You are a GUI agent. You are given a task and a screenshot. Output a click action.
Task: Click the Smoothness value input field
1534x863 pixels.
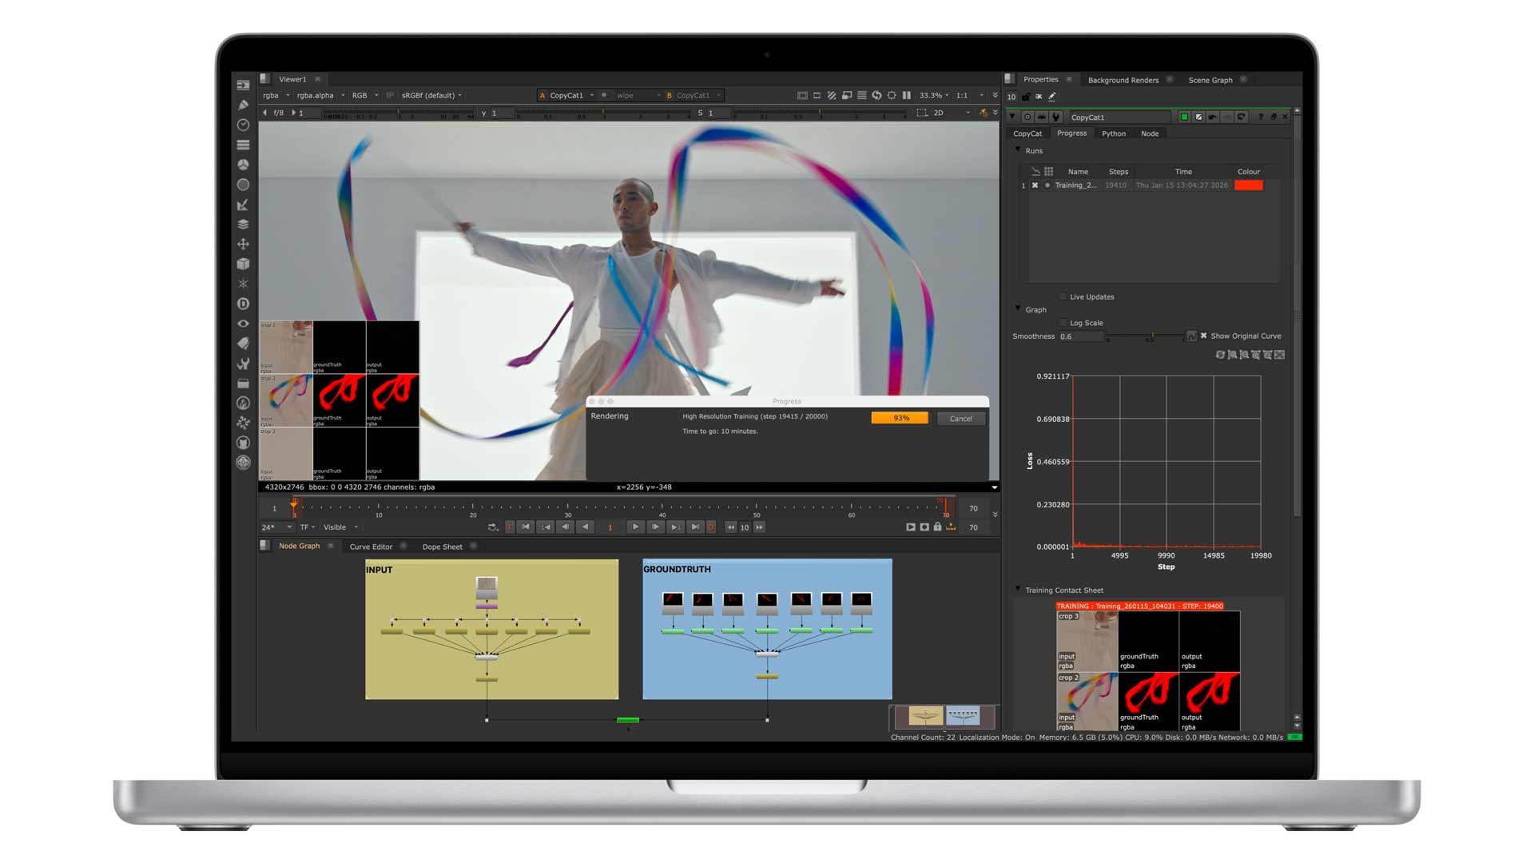pyautogui.click(x=1080, y=336)
